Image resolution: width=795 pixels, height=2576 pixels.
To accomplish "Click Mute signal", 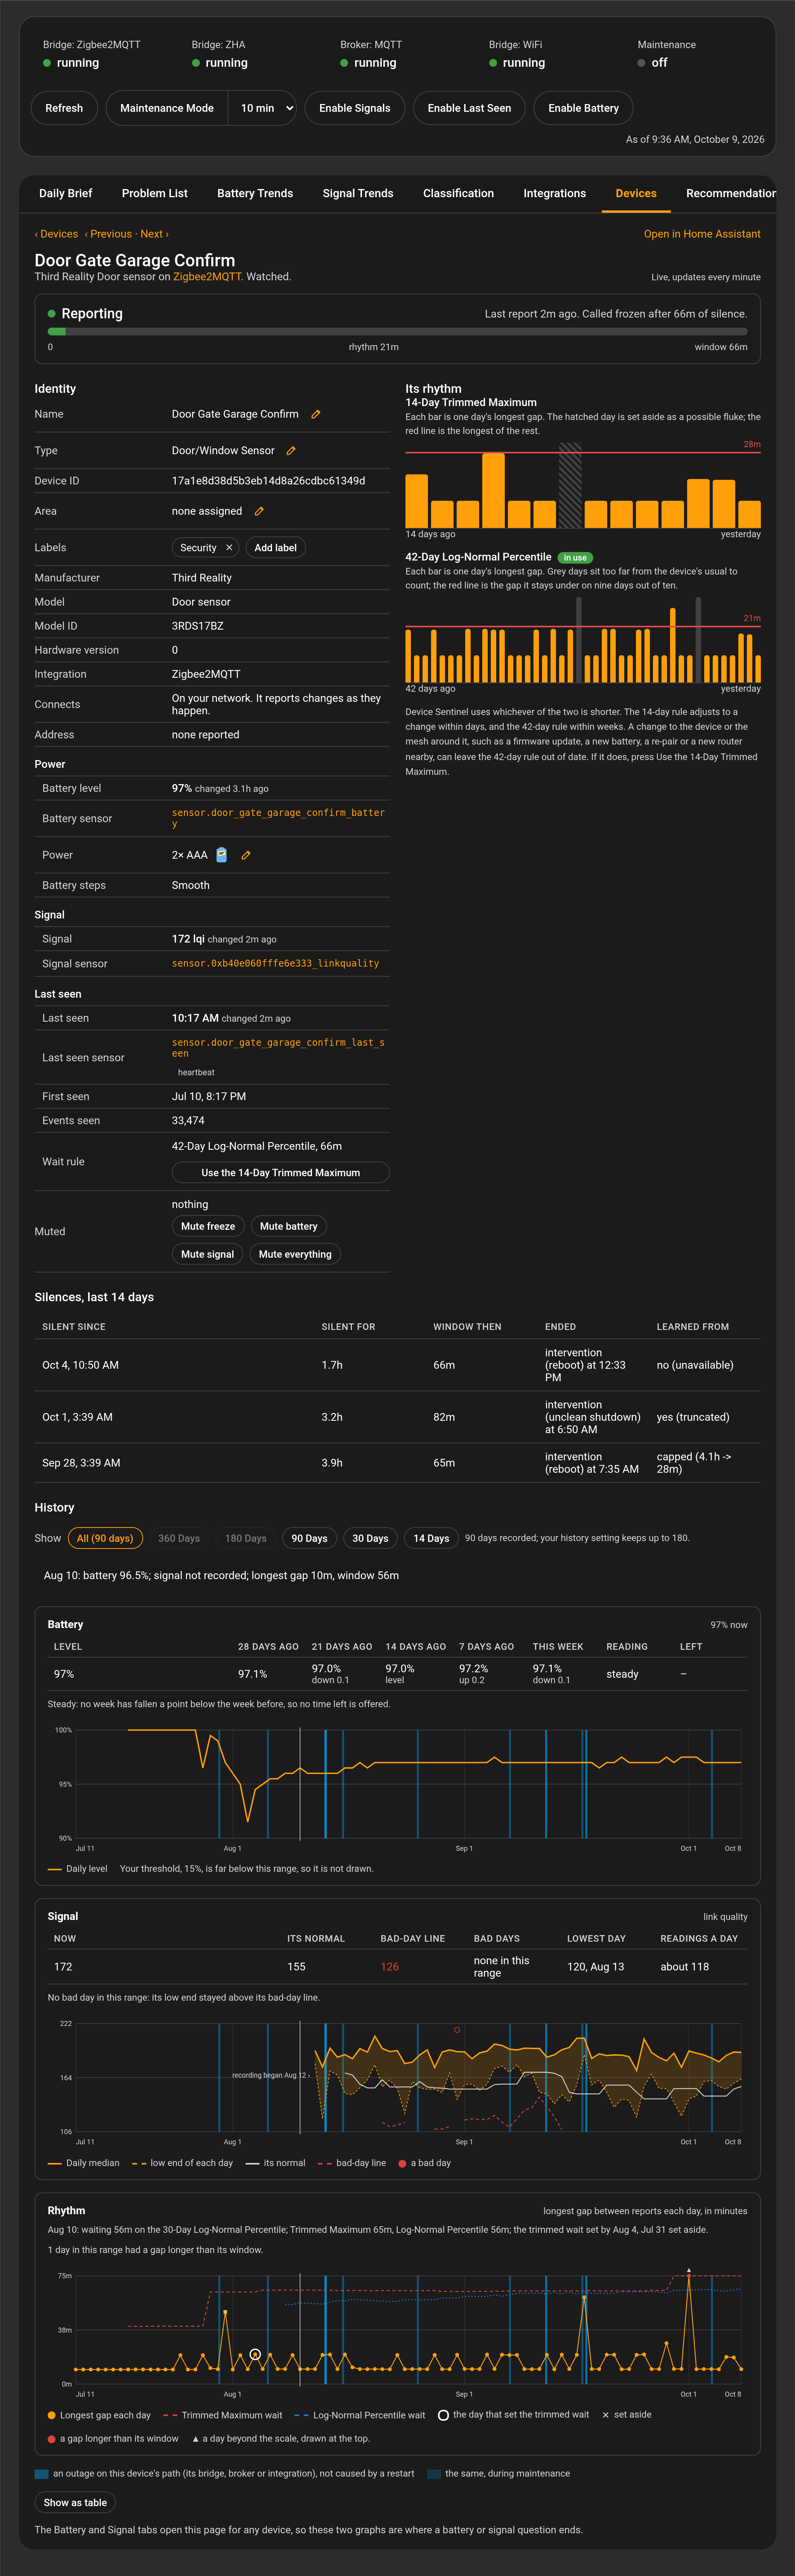I will [x=207, y=1254].
